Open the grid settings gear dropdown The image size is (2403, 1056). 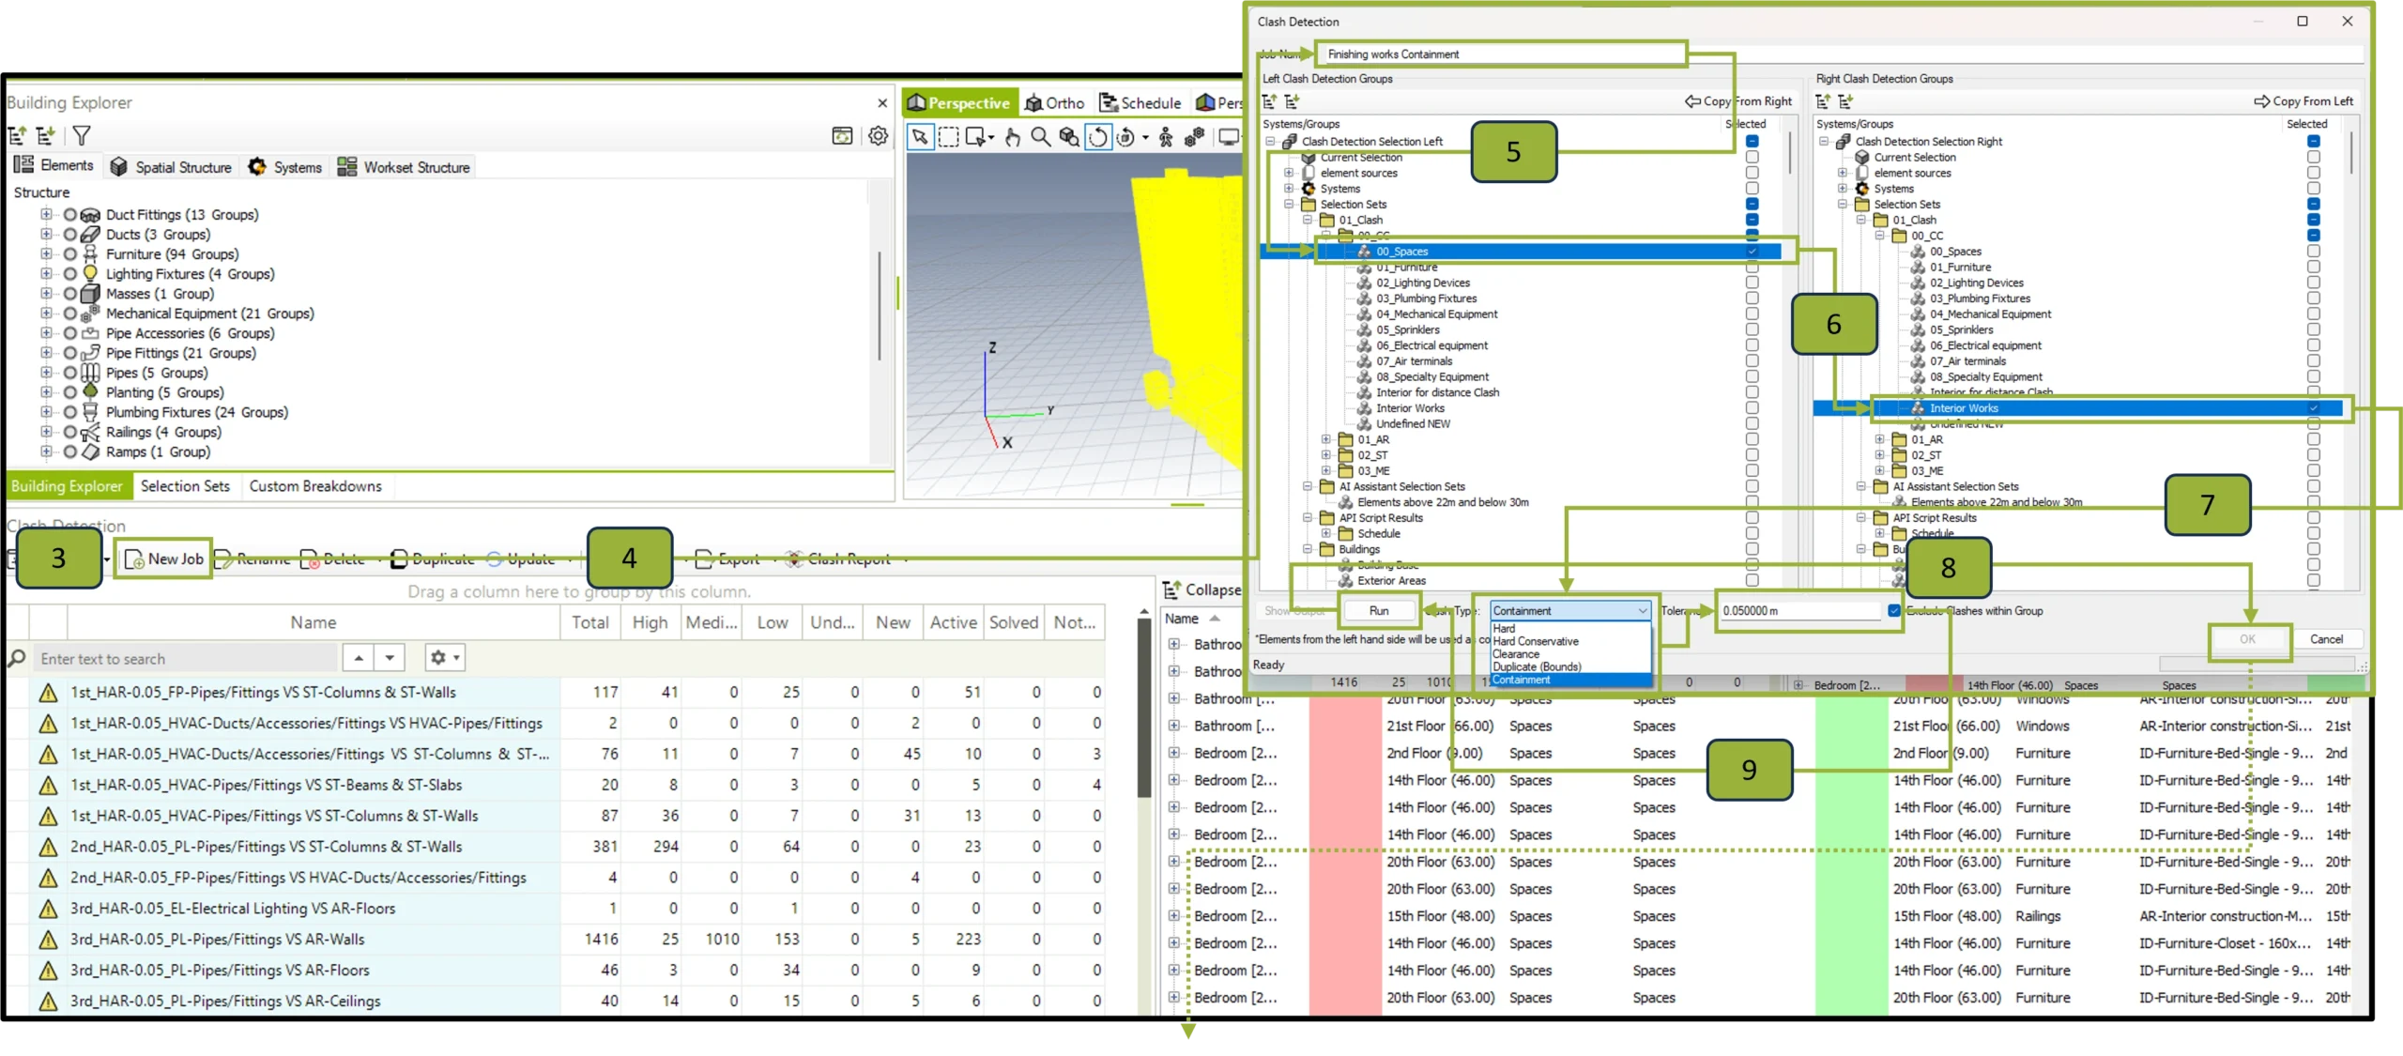coord(444,658)
